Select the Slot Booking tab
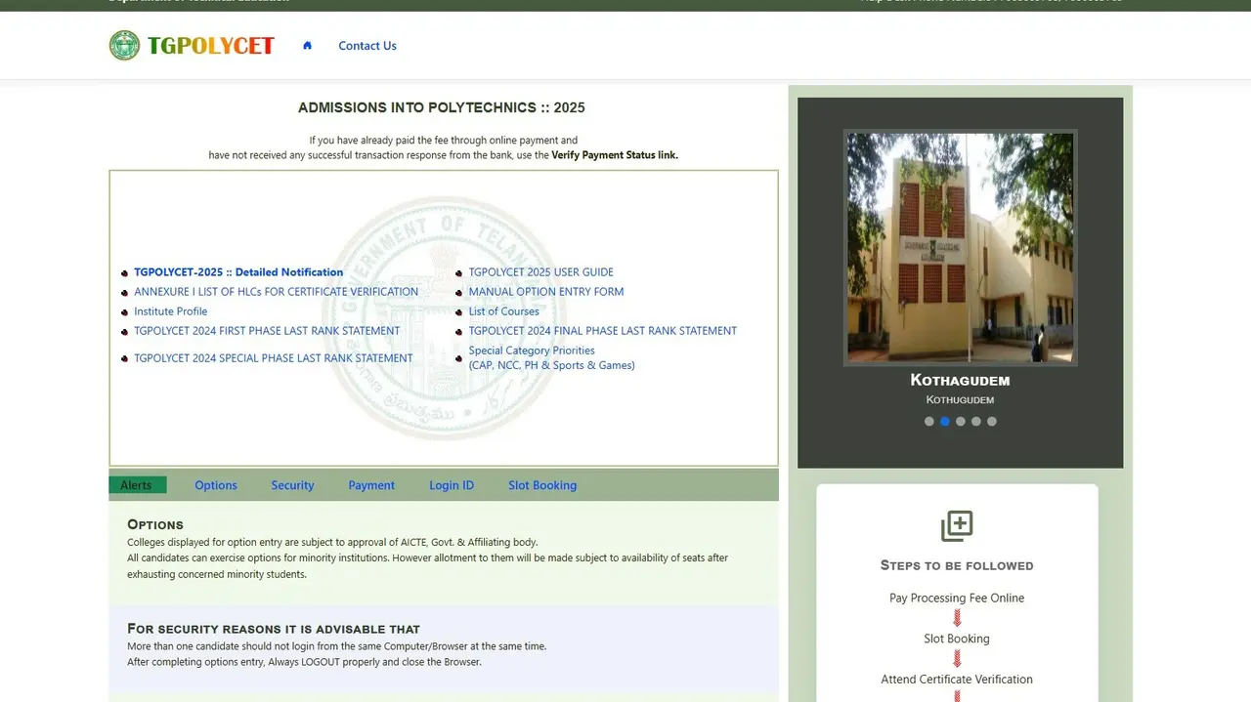Screen dimensions: 1251x702 pyautogui.click(x=541, y=484)
